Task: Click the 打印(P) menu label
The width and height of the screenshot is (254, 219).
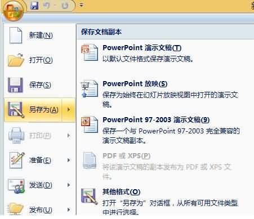Action: [40, 136]
